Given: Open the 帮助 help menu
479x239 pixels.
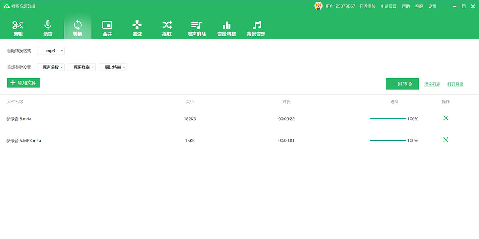Looking at the screenshot, I should pyautogui.click(x=406, y=6).
